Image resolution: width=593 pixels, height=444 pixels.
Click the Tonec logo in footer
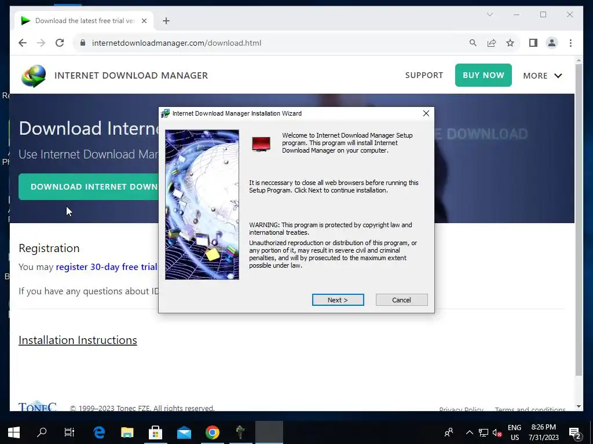tap(38, 406)
